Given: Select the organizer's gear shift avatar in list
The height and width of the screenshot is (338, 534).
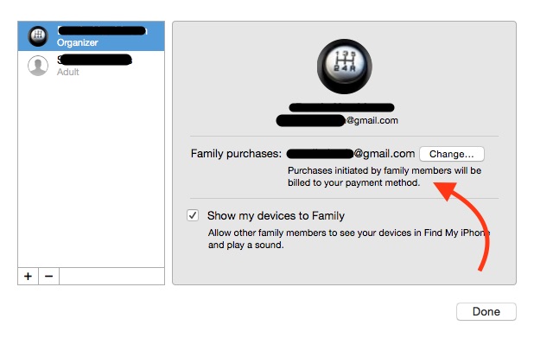Looking at the screenshot, I should (x=38, y=36).
